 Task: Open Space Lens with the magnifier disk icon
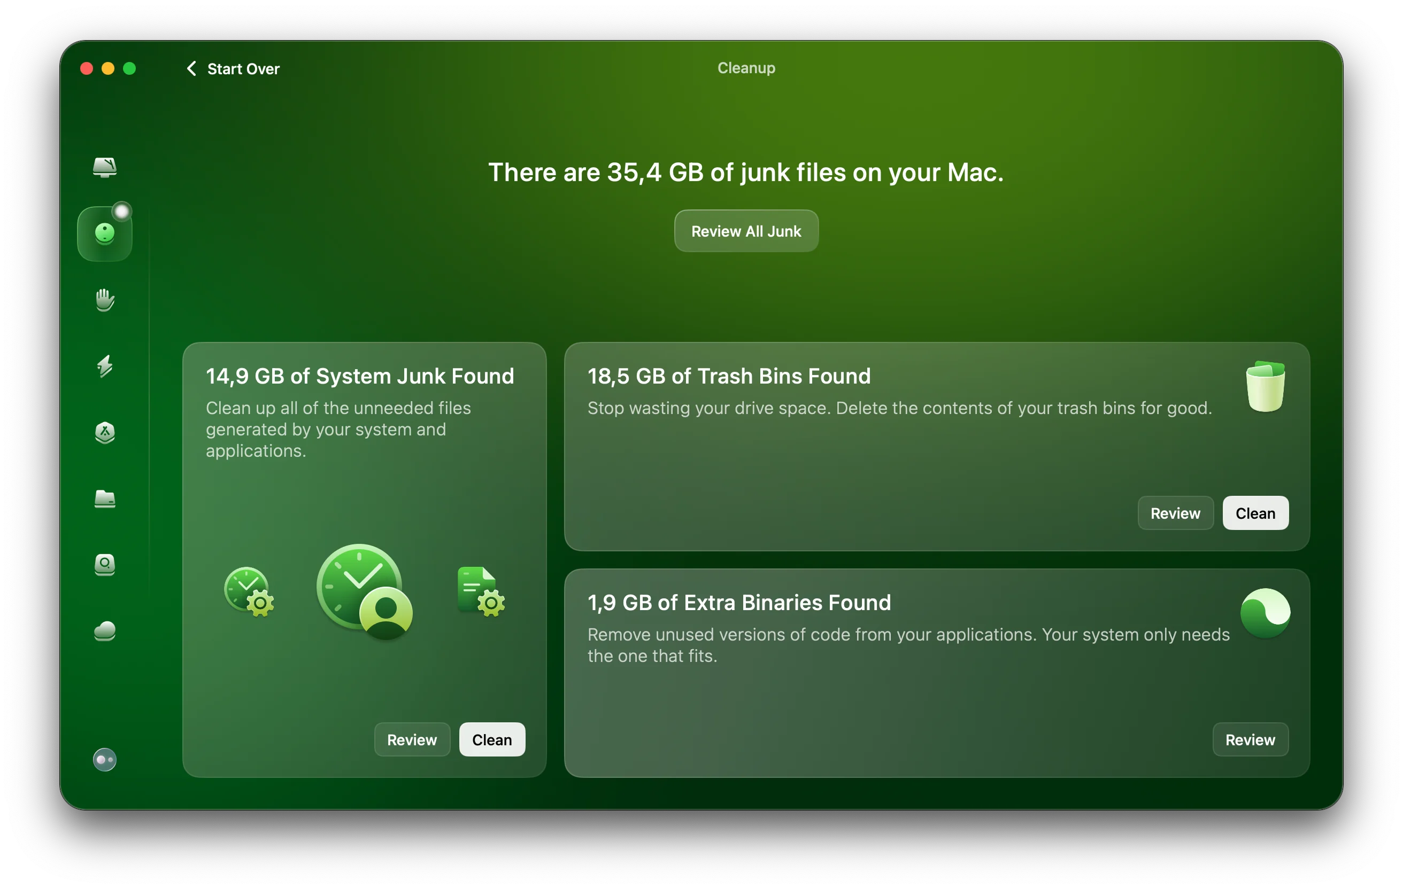coord(105,565)
